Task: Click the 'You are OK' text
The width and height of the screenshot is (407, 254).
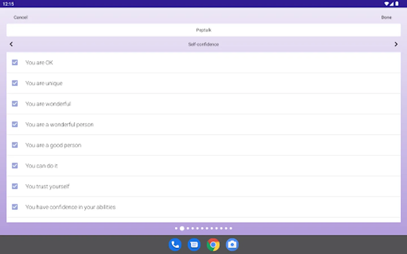Action: click(x=39, y=62)
